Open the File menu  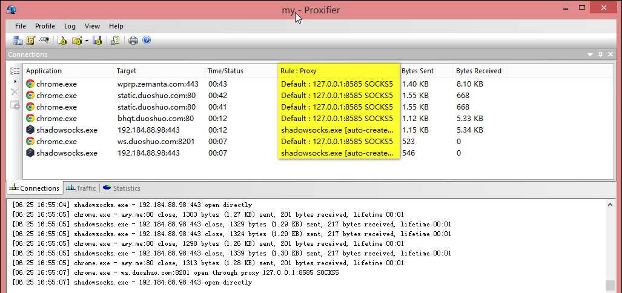pos(21,26)
